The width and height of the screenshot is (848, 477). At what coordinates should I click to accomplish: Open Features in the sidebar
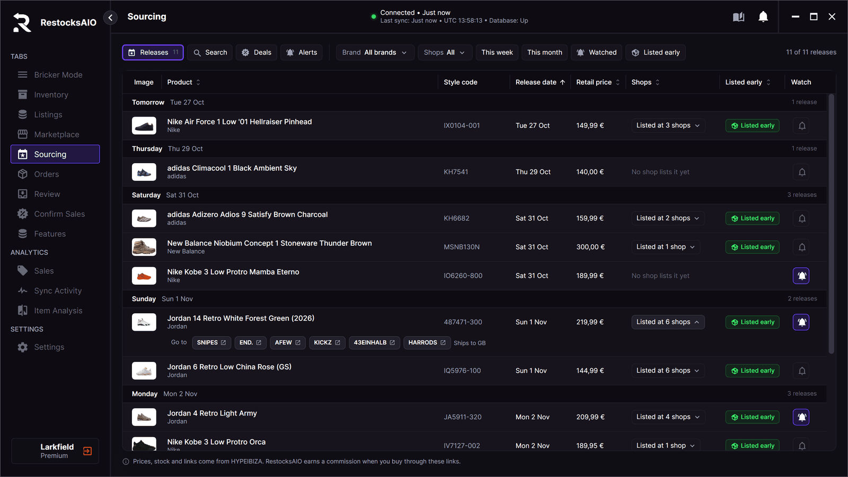[55, 234]
